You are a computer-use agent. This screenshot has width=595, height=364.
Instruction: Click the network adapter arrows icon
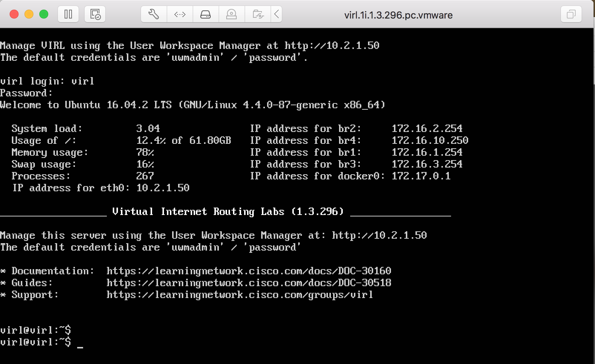coord(180,14)
